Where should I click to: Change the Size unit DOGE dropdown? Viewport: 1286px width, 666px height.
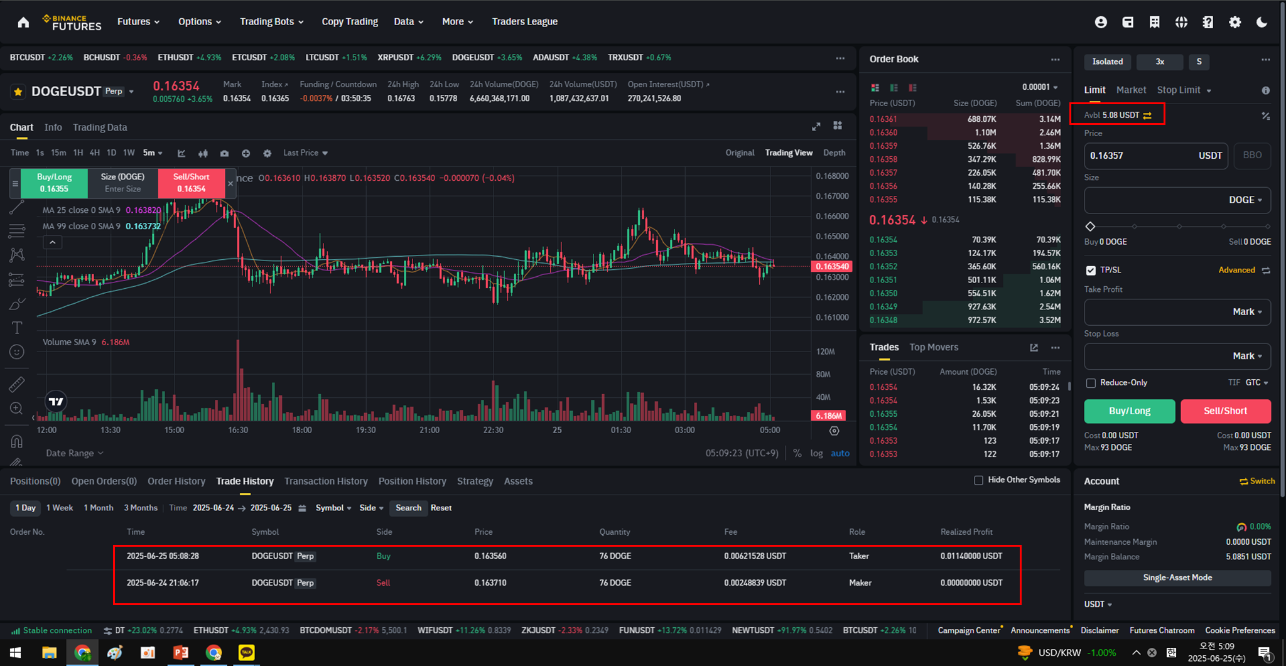(x=1245, y=200)
